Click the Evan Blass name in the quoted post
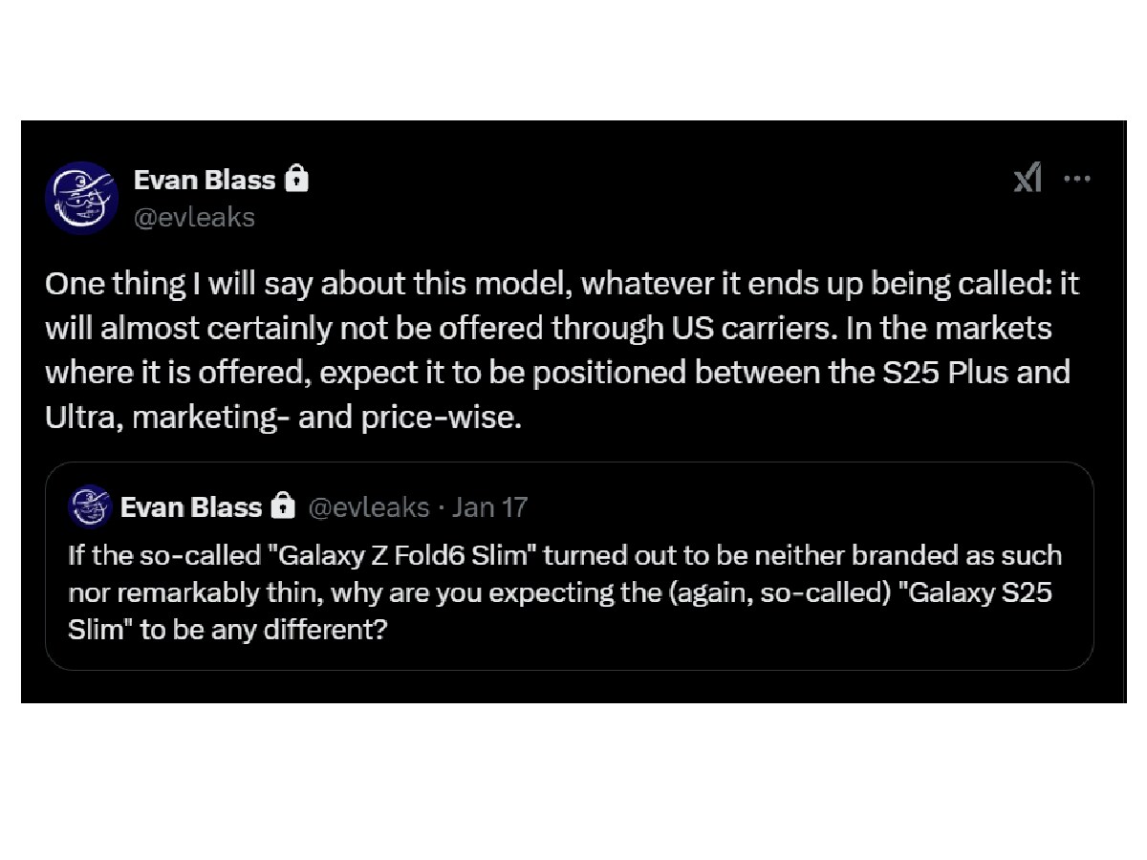 pos(190,506)
